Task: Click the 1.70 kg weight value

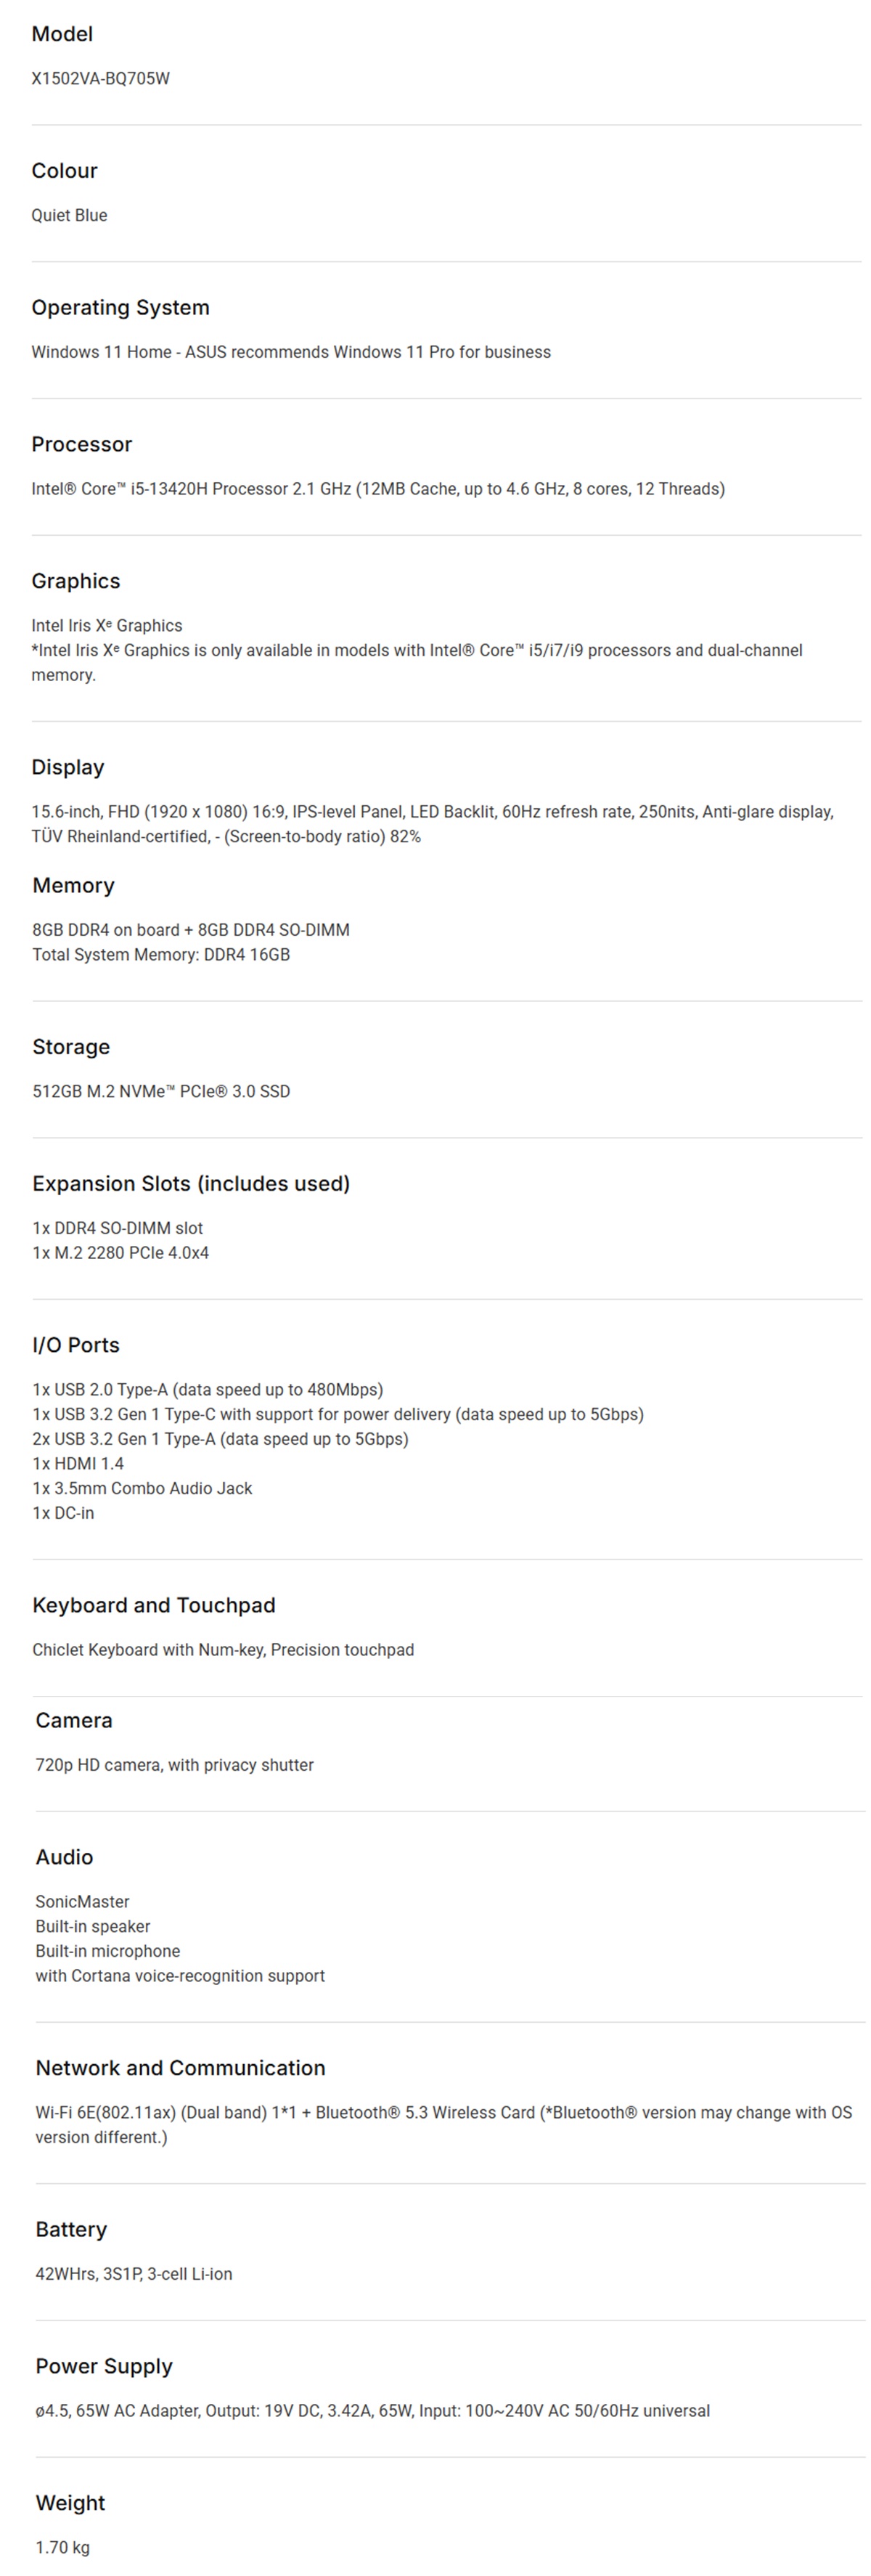Action: [x=62, y=2548]
